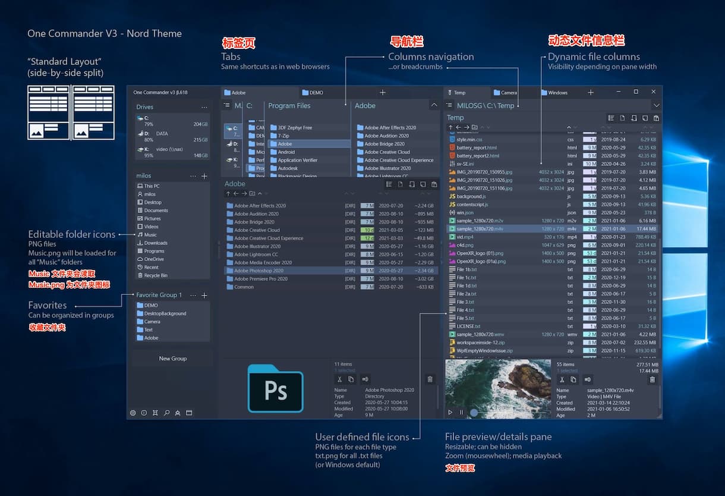The image size is (725, 496).
Task: Toggle the list view layout in Adobe pane
Action: (x=389, y=184)
